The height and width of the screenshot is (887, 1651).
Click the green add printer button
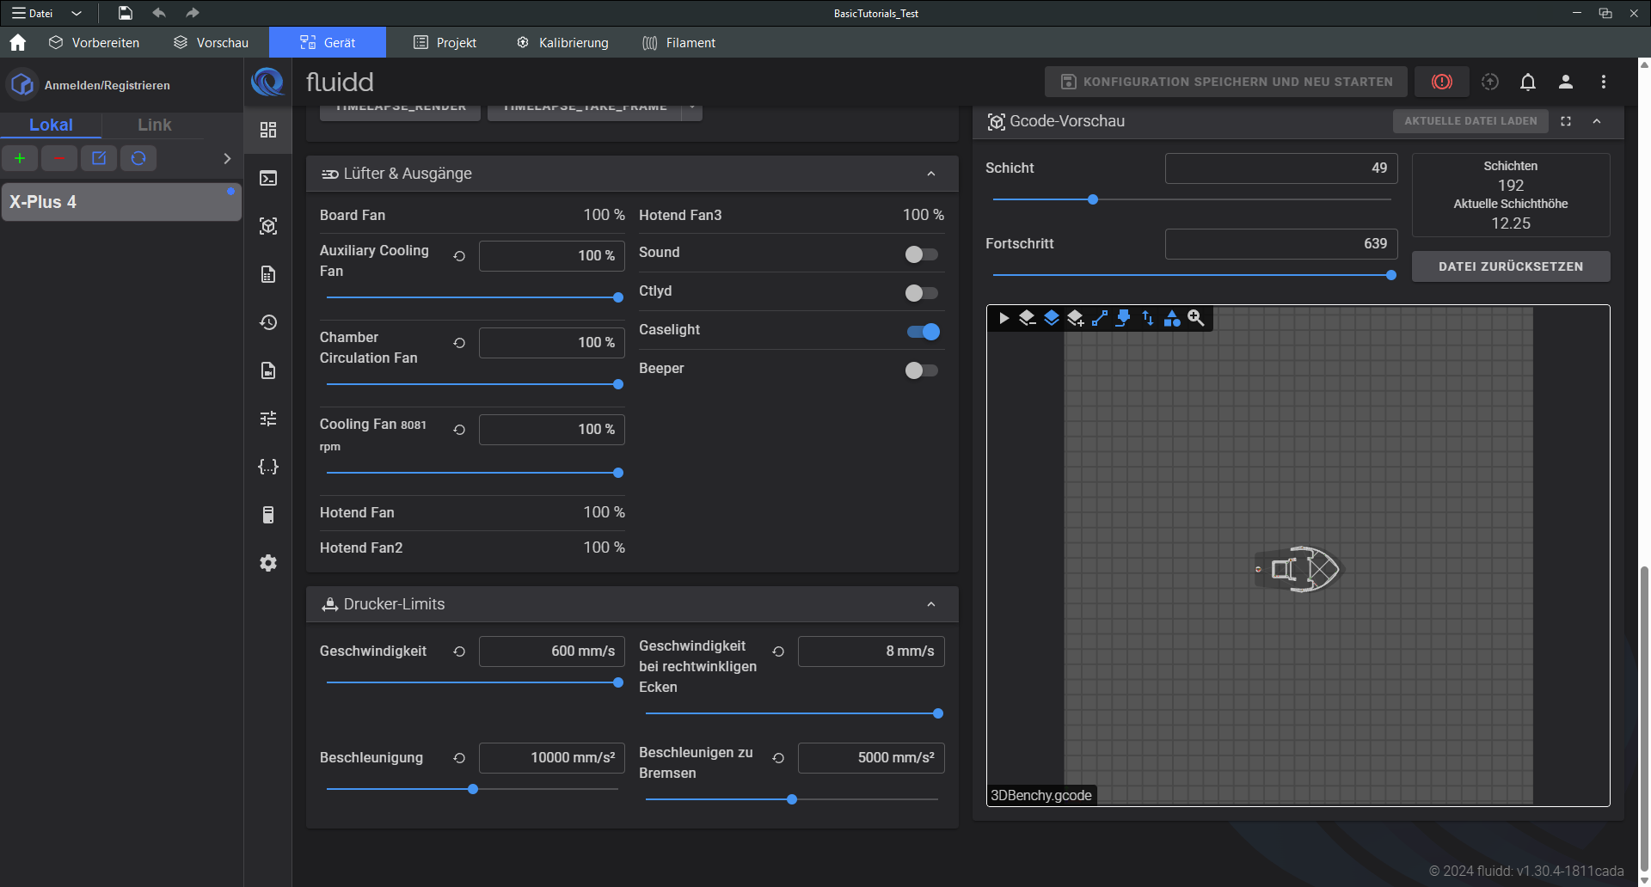20,158
